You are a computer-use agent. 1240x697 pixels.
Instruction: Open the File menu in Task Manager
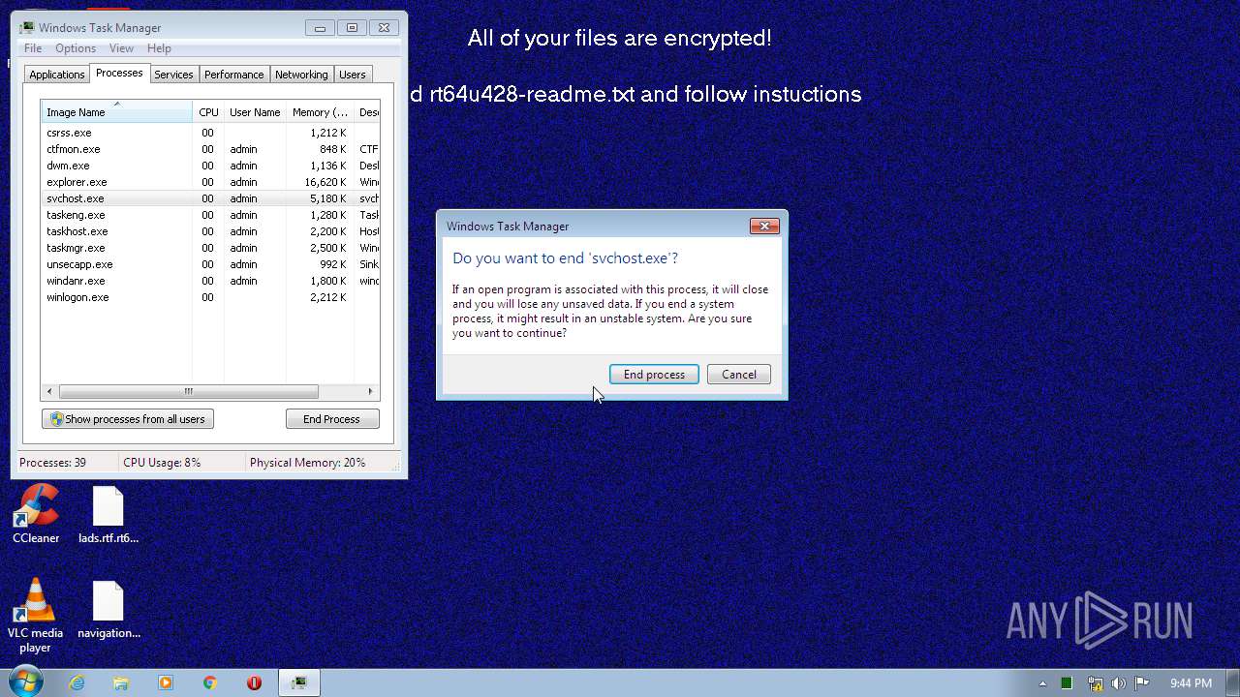pos(33,48)
